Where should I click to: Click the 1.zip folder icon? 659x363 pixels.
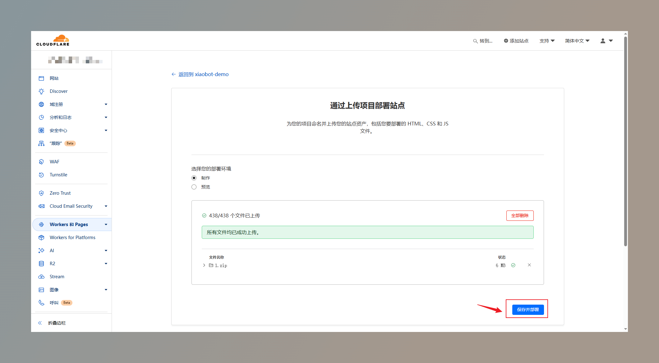click(x=211, y=265)
